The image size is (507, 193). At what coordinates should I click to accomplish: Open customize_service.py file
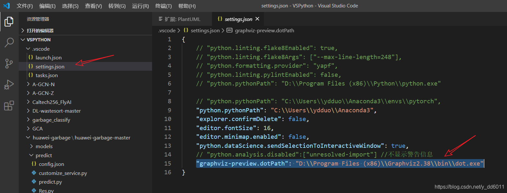pos(85,173)
